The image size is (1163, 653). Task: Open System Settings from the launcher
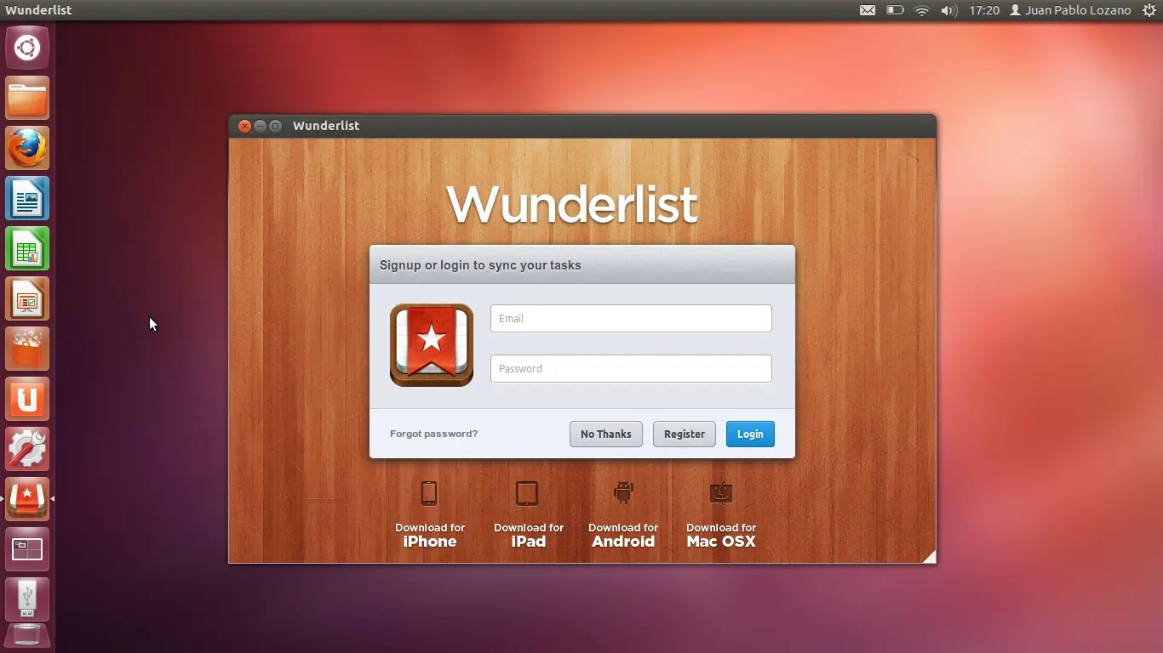(x=27, y=449)
